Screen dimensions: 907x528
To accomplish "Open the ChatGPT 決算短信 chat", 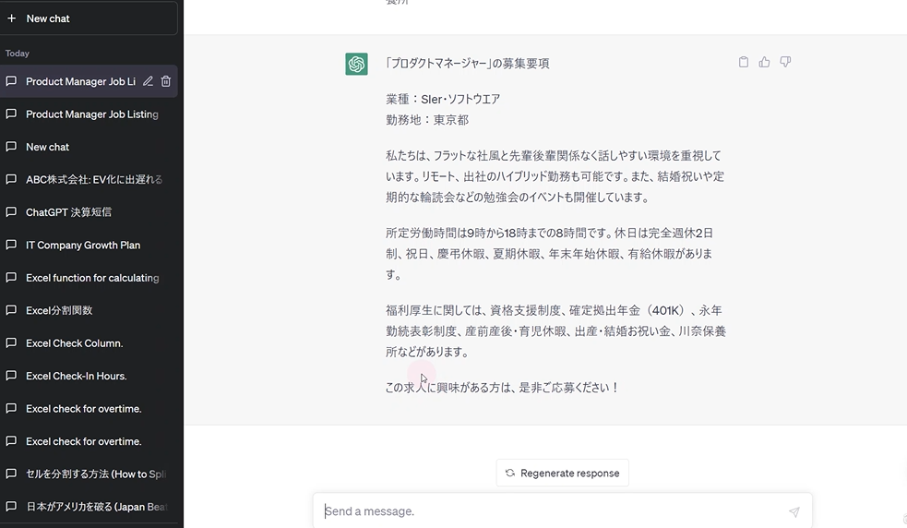I will pyautogui.click(x=68, y=212).
